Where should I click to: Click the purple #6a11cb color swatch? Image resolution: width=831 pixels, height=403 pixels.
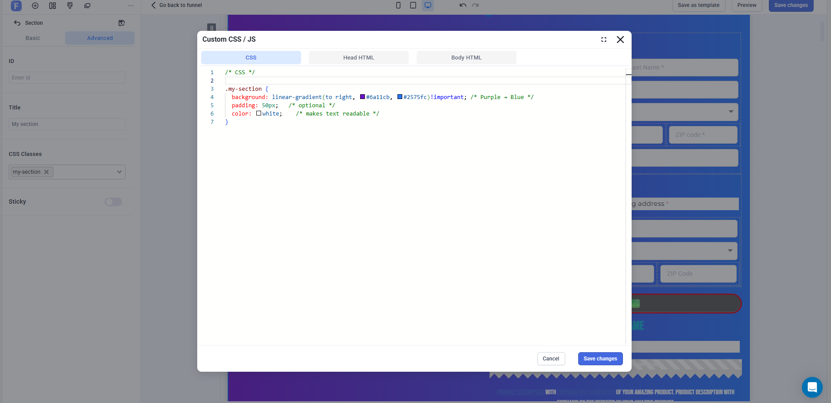coord(362,97)
